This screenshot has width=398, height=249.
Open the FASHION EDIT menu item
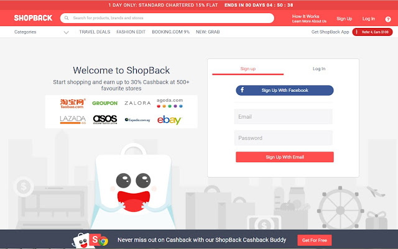(x=131, y=32)
